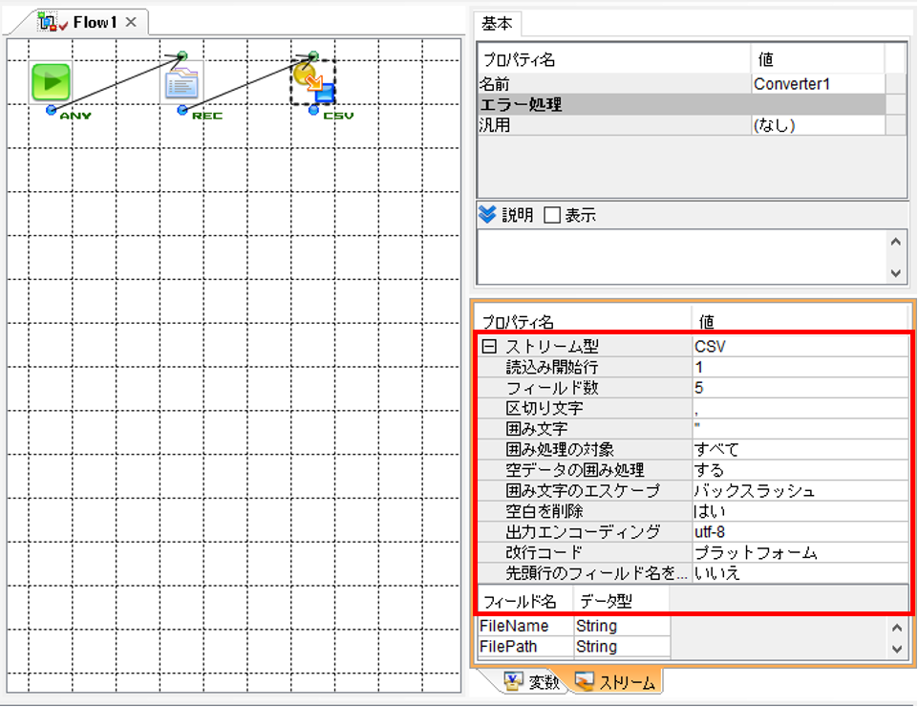Image resolution: width=918 pixels, height=707 pixels.
Task: Click the variable tab icon
Action: (x=513, y=680)
